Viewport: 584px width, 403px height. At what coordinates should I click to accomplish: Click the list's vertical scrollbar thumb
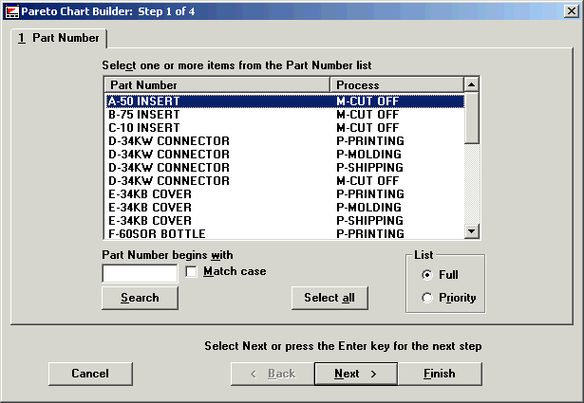click(472, 118)
